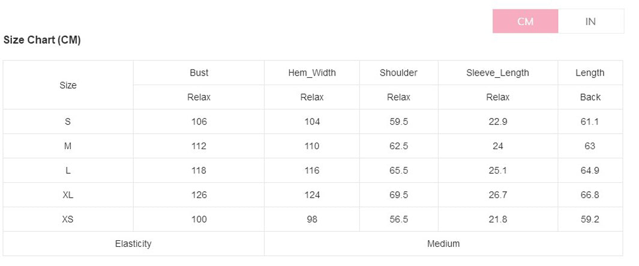Click the Bust column header

click(x=199, y=73)
